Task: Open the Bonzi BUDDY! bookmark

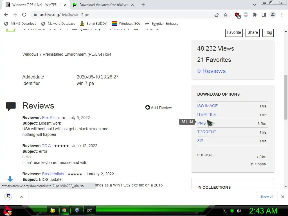Action: pyautogui.click(x=94, y=24)
